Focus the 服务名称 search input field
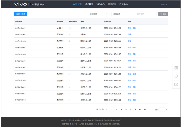The height and width of the screenshot is (129, 182). tap(145, 14)
